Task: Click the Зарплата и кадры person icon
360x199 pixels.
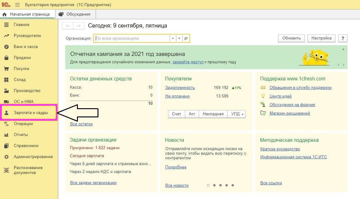Action: click(x=6, y=113)
